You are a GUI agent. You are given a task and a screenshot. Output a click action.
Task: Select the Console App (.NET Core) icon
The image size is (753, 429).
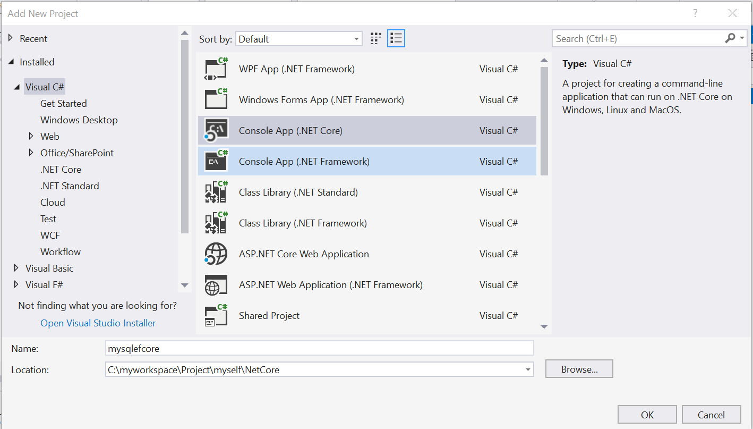point(216,131)
